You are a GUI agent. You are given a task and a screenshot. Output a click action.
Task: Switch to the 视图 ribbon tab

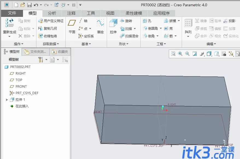coord(110,13)
